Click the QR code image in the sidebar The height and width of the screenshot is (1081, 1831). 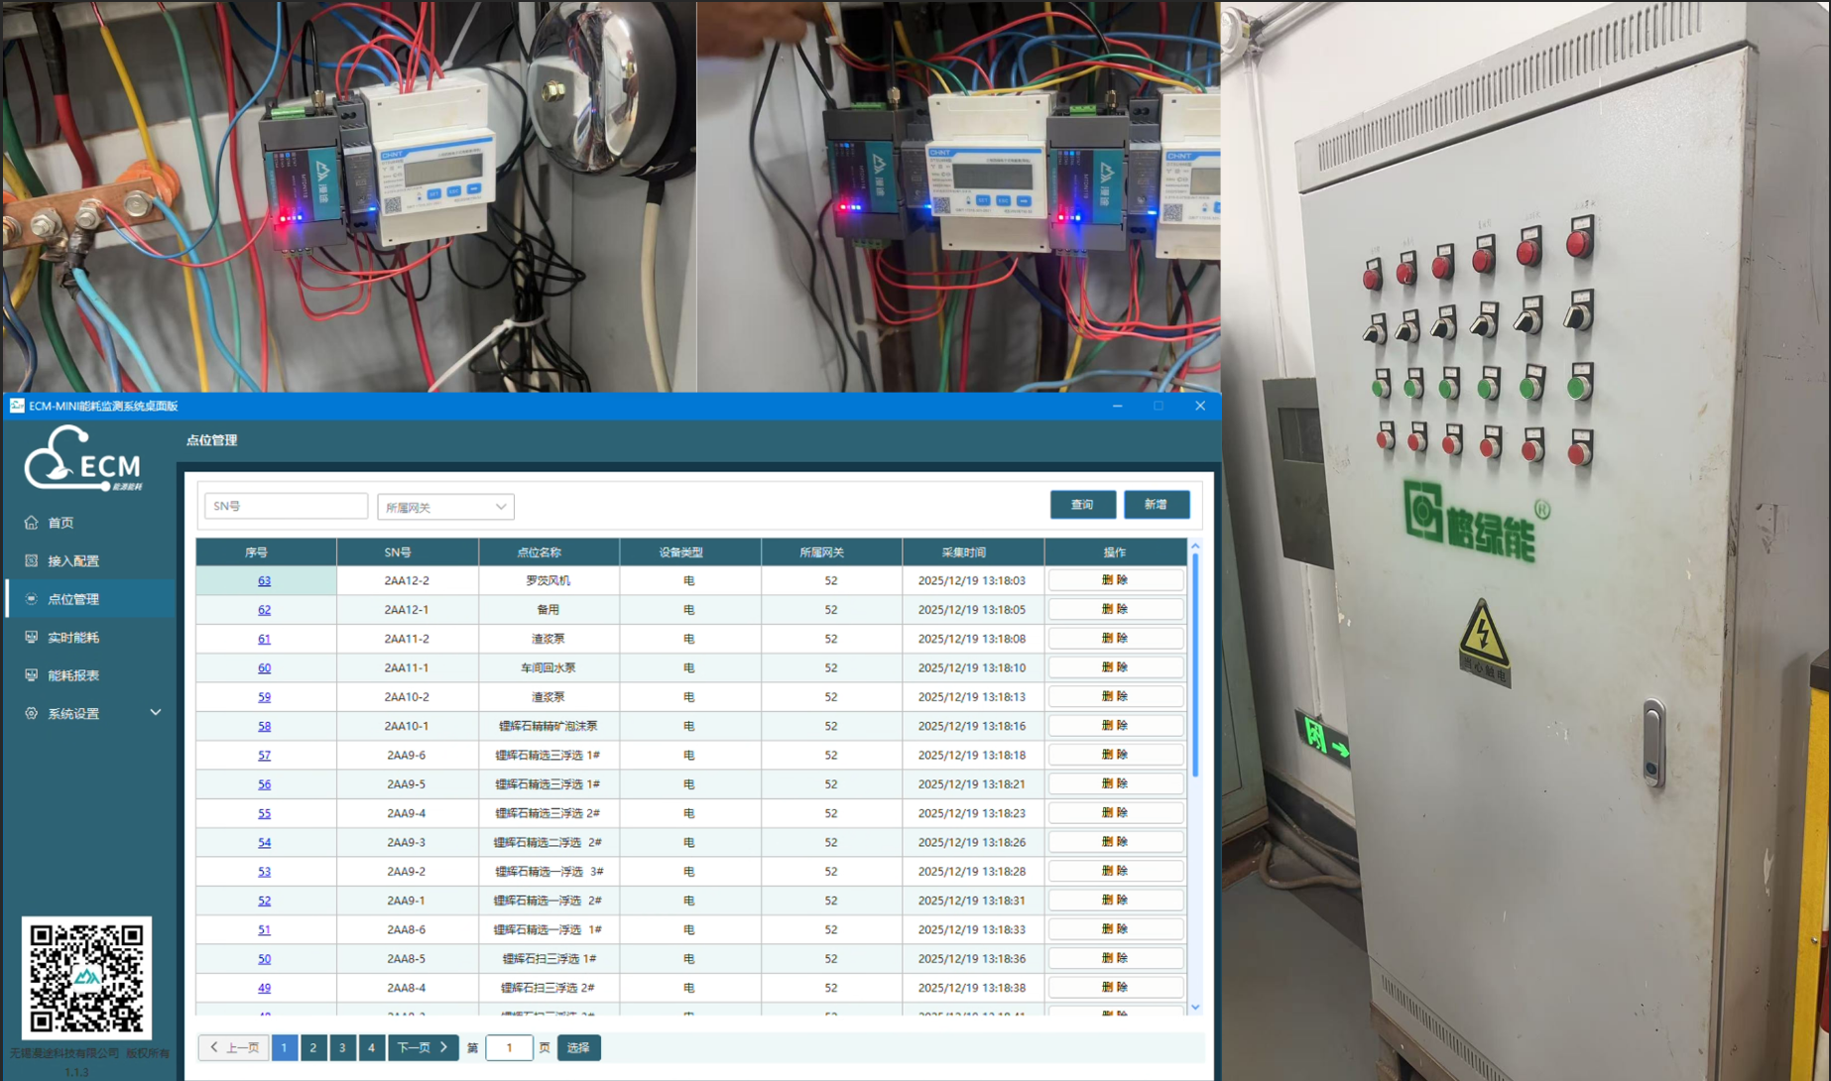pyautogui.click(x=87, y=978)
